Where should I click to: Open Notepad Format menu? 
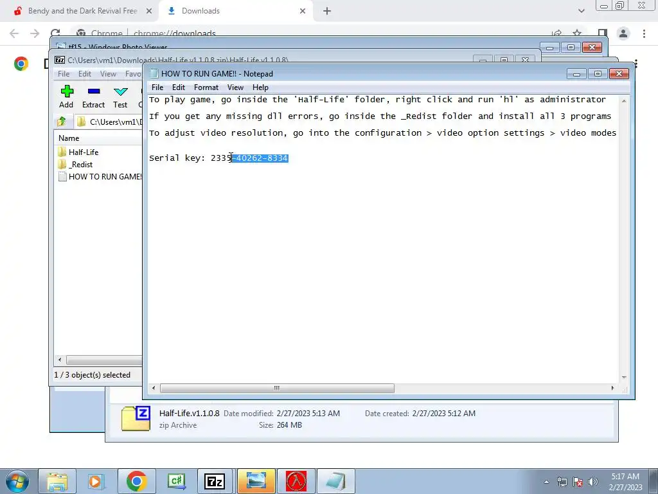pyautogui.click(x=206, y=87)
